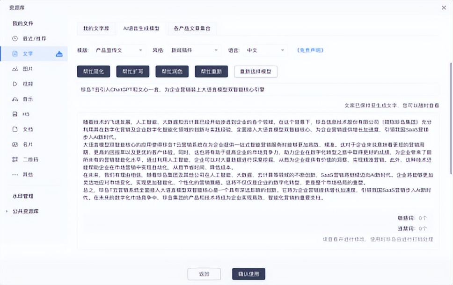
Task: Open the 产品宣传文 template dropdown
Action: tap(120, 50)
